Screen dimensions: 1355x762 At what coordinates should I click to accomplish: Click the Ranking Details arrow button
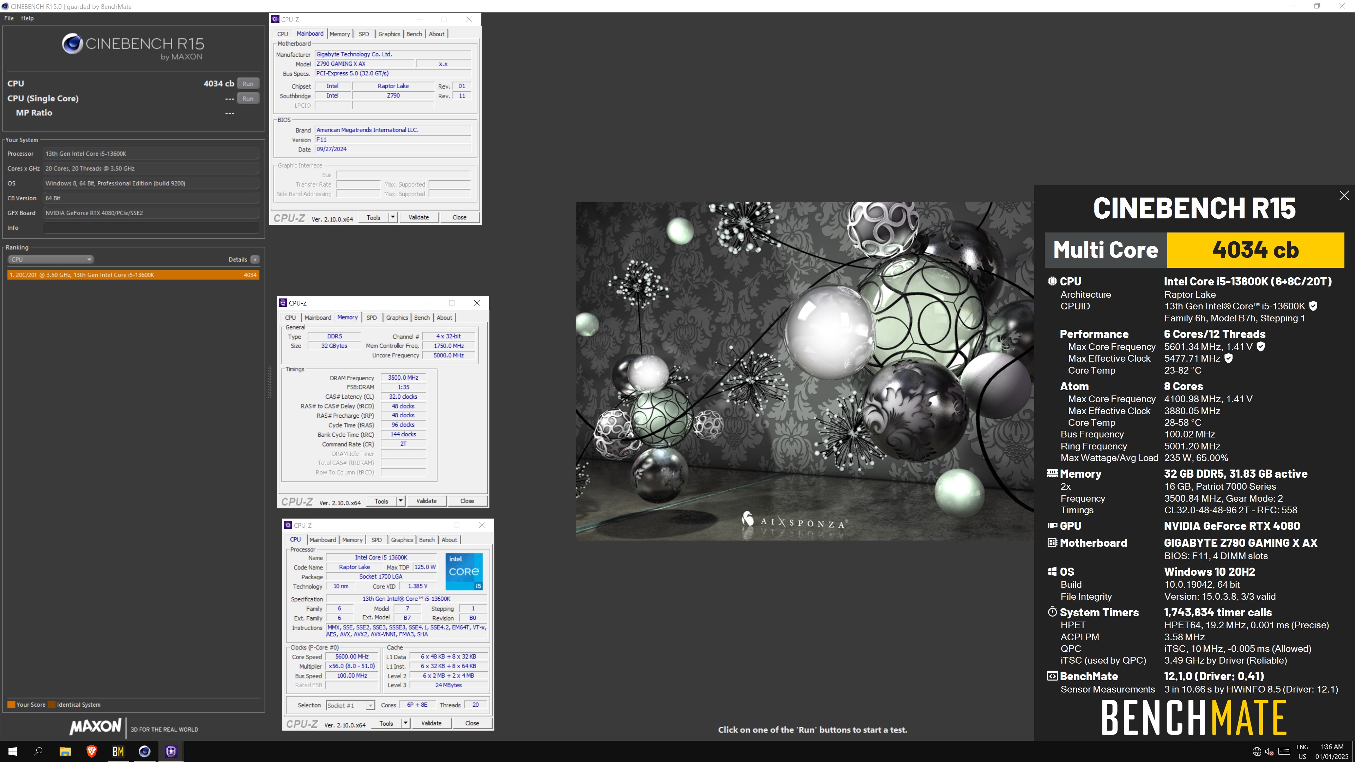[x=255, y=259]
